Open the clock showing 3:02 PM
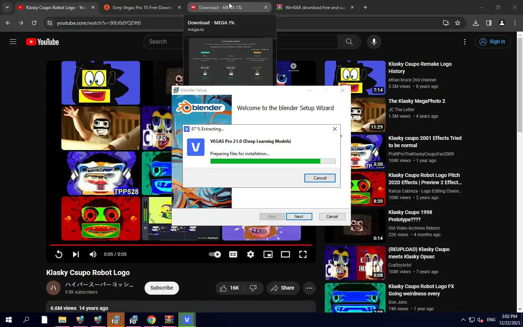Viewport: 523px width, 327px height. pos(509,320)
